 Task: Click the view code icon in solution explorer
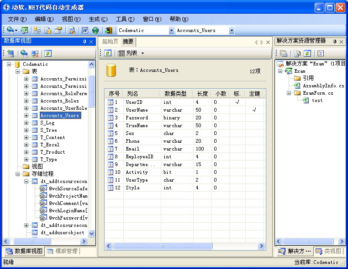pyautogui.click(x=321, y=54)
